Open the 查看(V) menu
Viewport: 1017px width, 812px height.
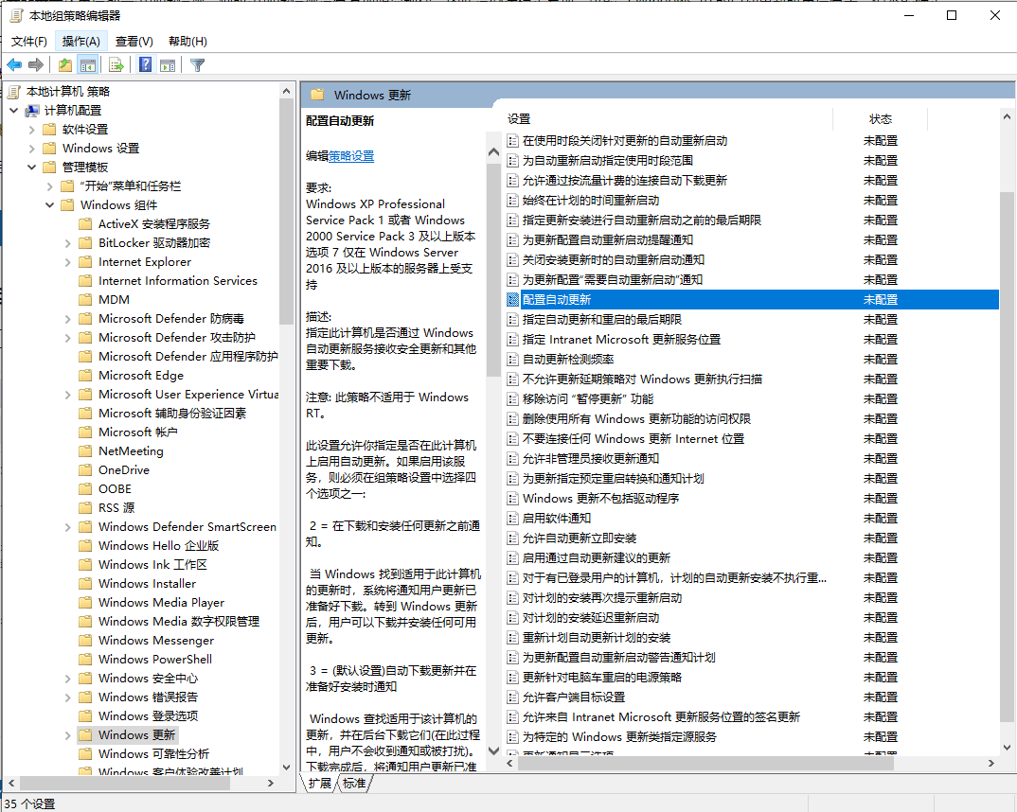(x=134, y=42)
